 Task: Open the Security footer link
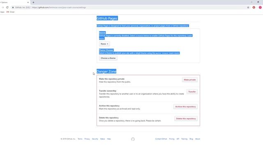[95, 139]
